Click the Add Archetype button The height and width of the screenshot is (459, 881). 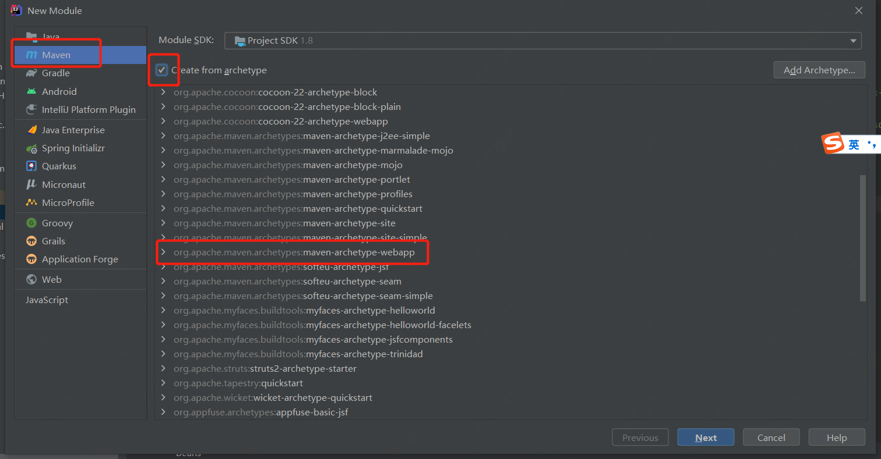[x=819, y=70]
